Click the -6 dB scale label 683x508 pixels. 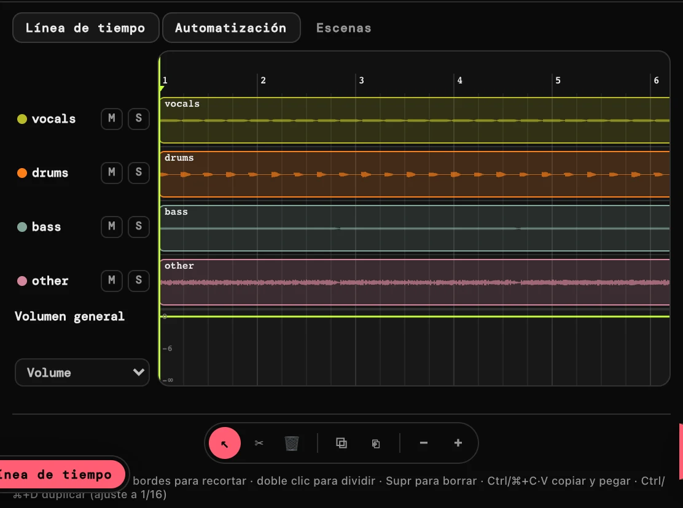coord(167,348)
